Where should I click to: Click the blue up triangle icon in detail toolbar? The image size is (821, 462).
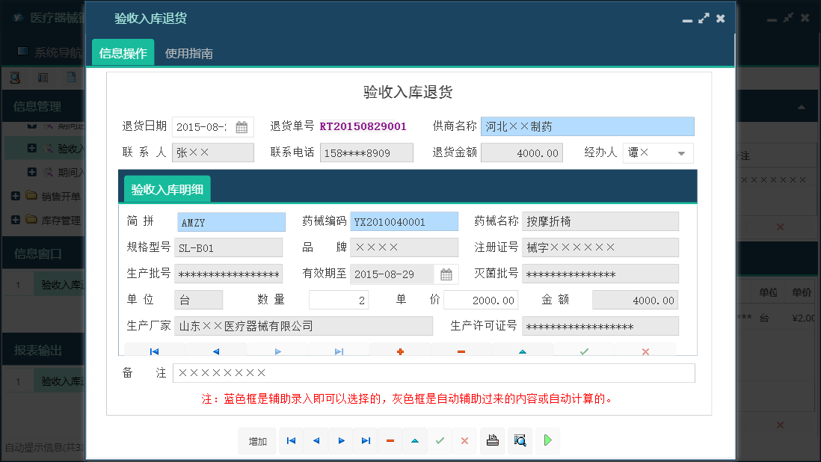pos(524,351)
